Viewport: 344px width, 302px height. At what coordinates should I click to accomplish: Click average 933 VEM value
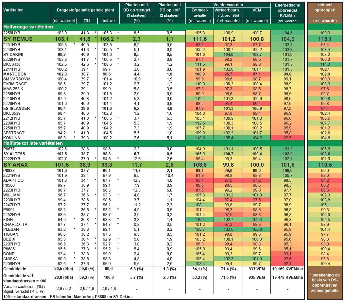coord(257,269)
